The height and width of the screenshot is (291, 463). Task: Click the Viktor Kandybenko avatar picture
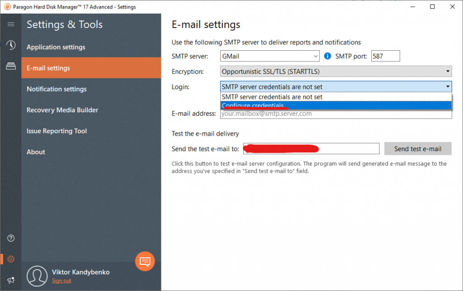(37, 276)
